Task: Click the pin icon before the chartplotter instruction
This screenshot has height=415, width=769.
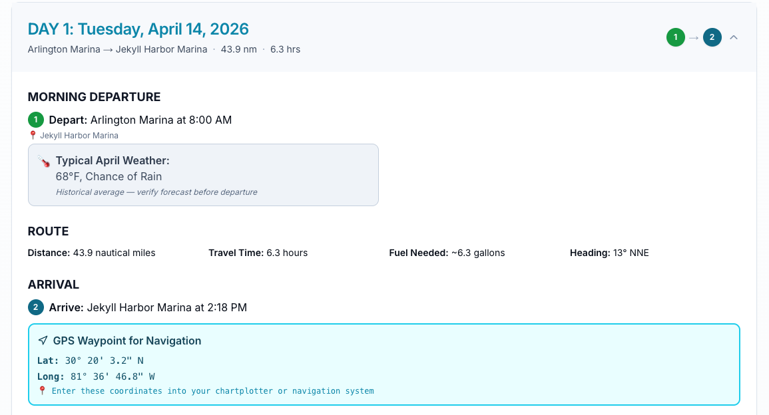Action: pos(43,390)
